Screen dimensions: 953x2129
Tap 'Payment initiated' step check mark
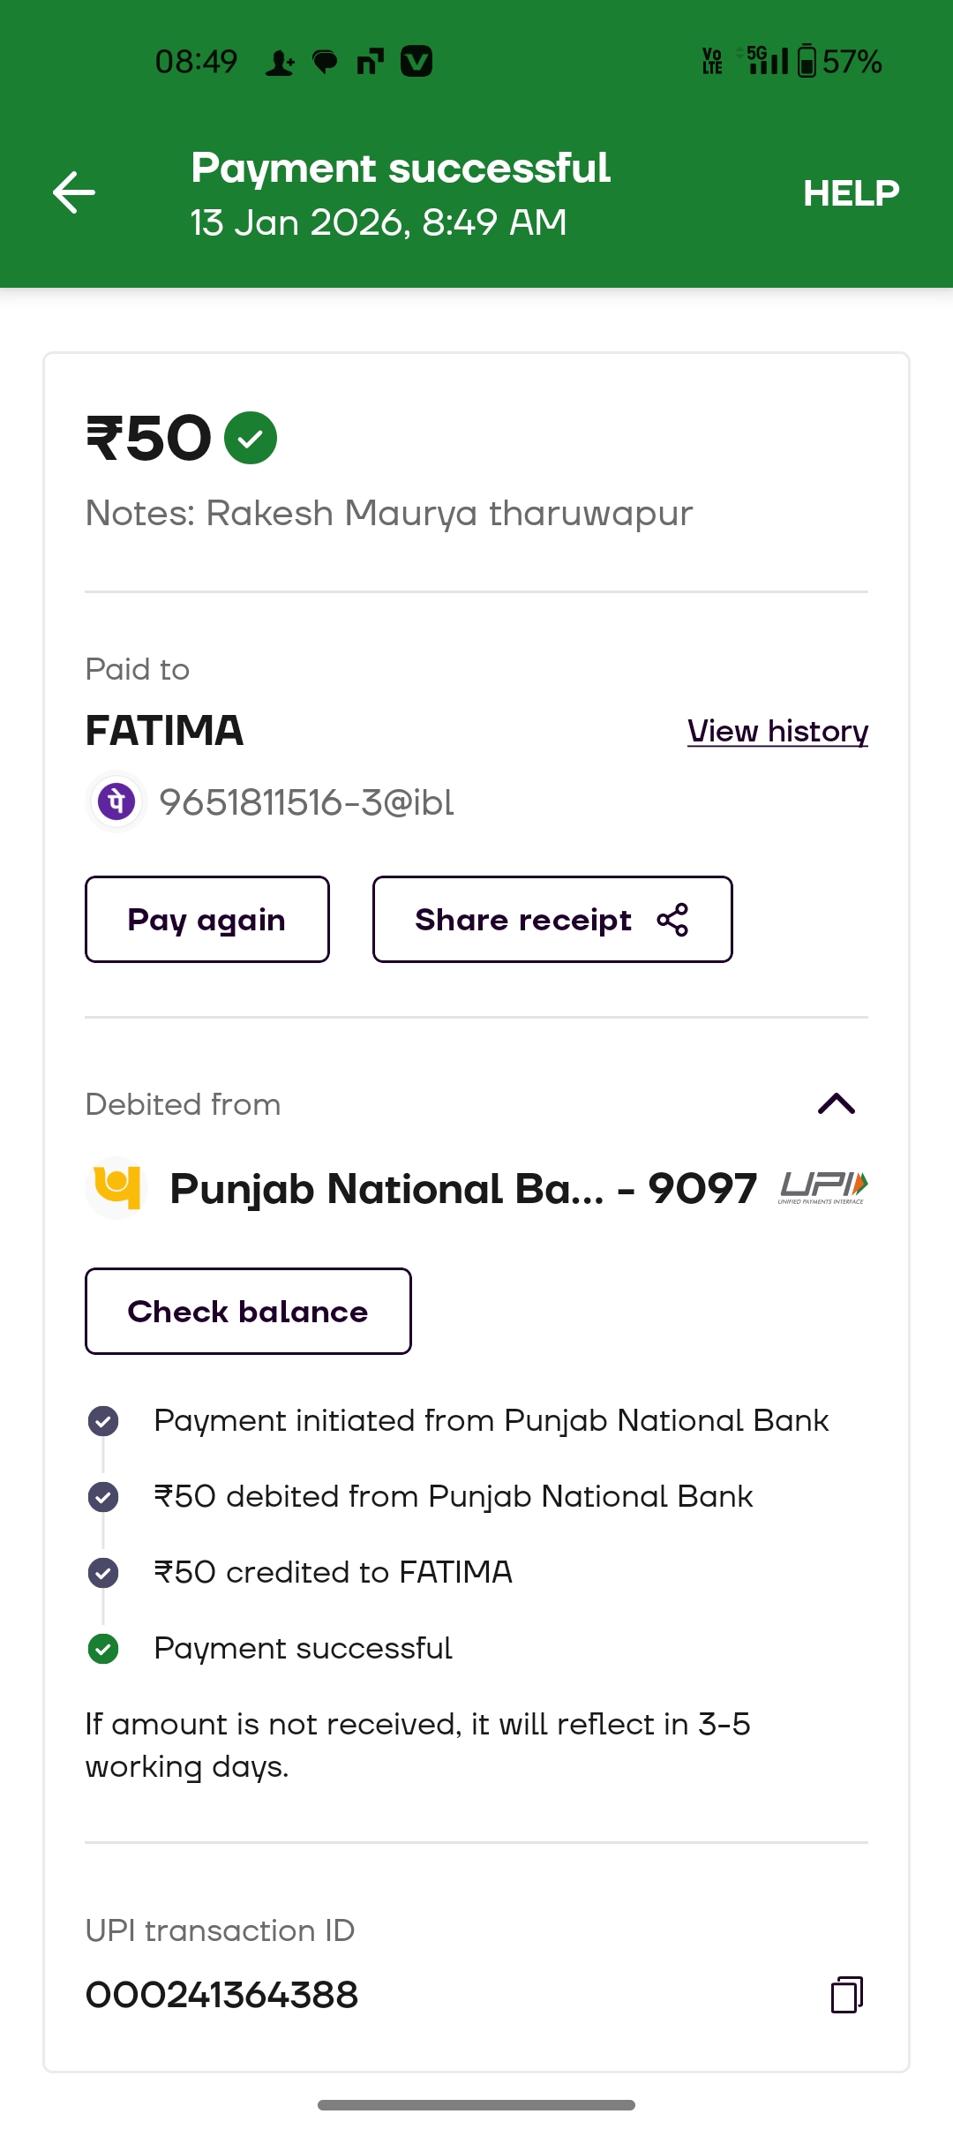(x=103, y=1421)
